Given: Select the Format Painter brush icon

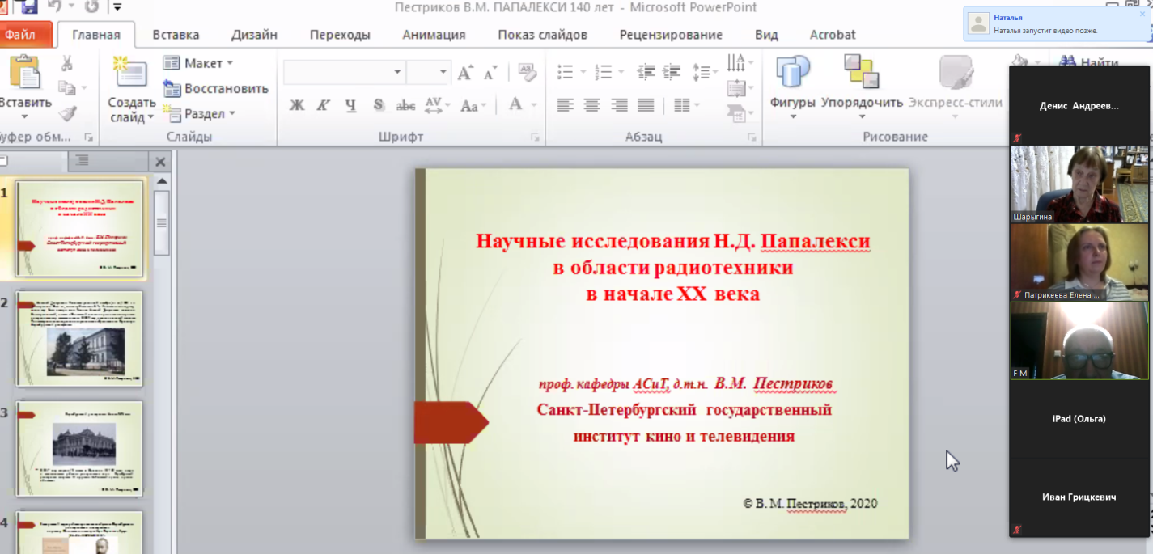Looking at the screenshot, I should pyautogui.click(x=67, y=113).
